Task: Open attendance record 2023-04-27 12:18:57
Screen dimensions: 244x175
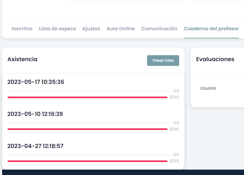Action: point(35,146)
